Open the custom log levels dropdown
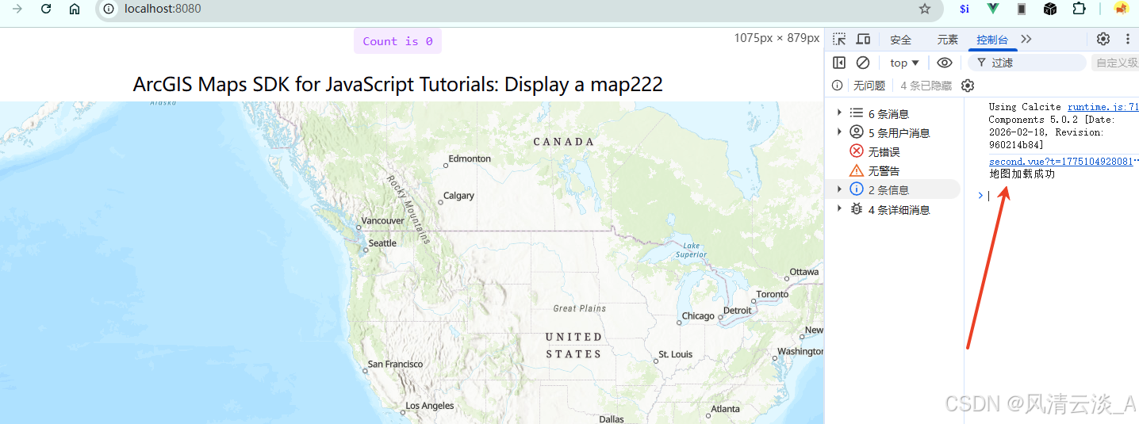The image size is (1139, 424). 1115,63
